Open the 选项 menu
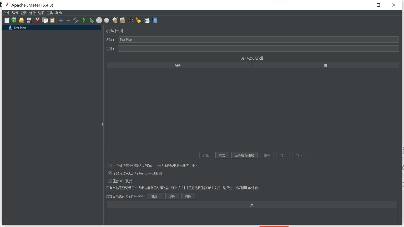 41,13
